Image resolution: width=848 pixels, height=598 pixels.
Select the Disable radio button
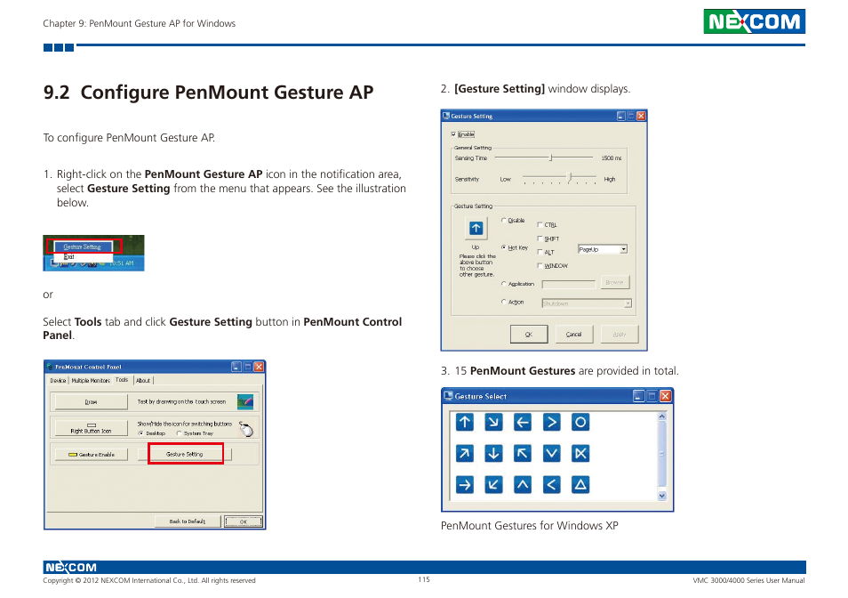[504, 221]
